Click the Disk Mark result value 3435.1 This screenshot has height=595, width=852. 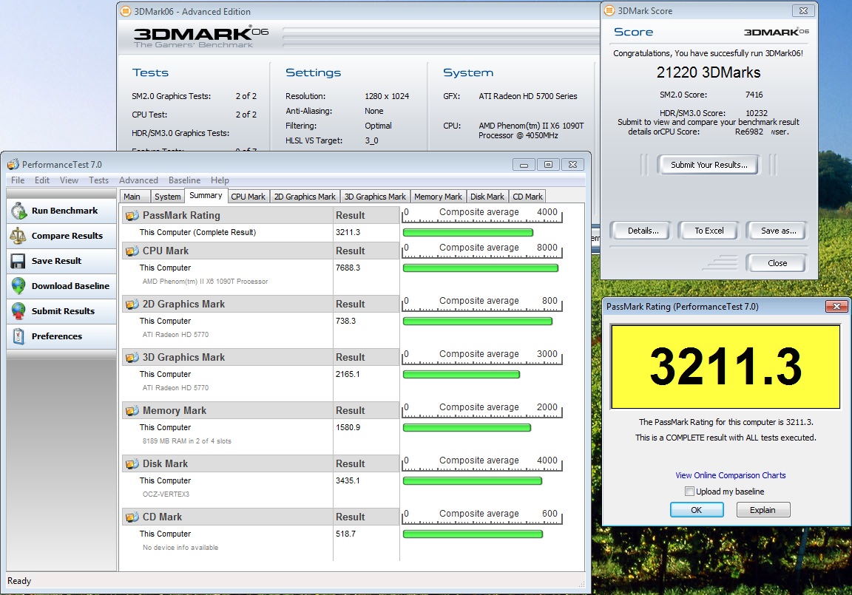click(x=348, y=480)
